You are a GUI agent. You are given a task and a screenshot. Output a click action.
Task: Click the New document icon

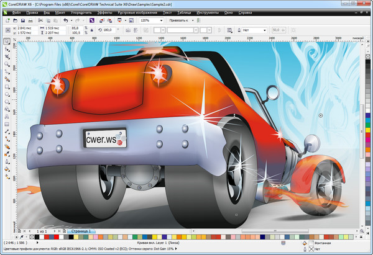(x=6, y=20)
